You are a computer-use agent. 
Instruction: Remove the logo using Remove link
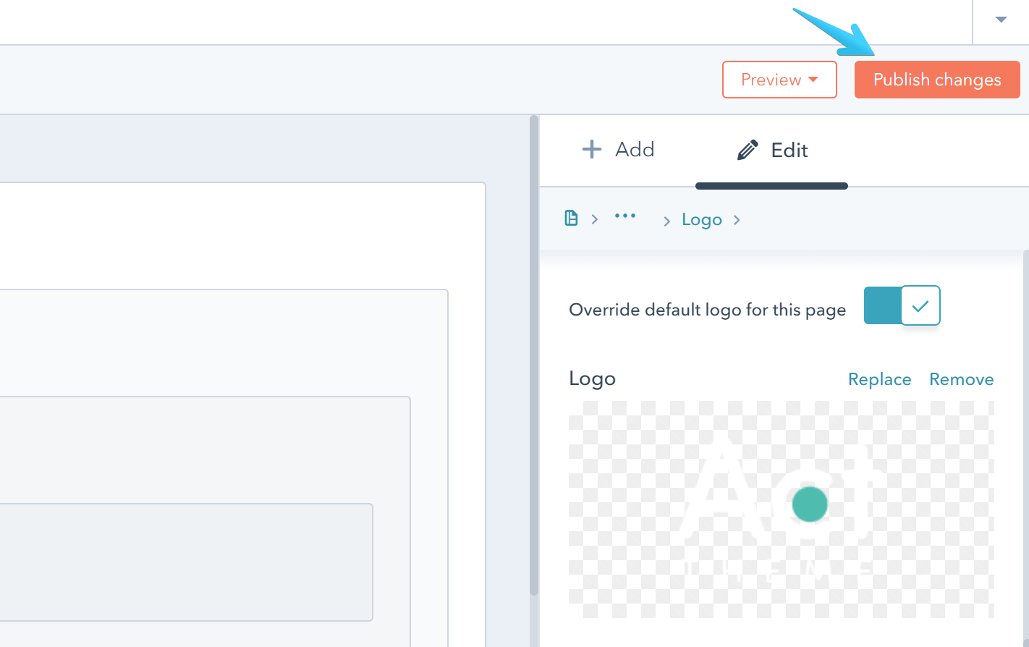click(961, 379)
